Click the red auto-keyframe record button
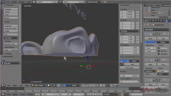The height and width of the screenshot is (96, 171). (x=122, y=94)
